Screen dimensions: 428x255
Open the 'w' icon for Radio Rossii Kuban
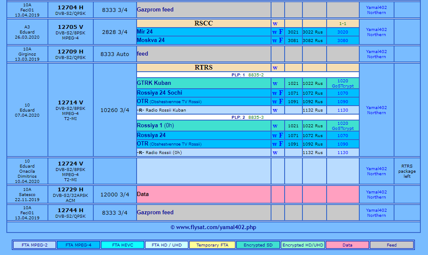pos(275,110)
